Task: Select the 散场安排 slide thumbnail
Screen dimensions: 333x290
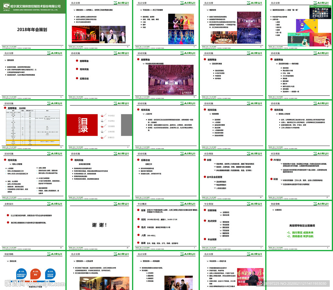Action: click(33, 75)
